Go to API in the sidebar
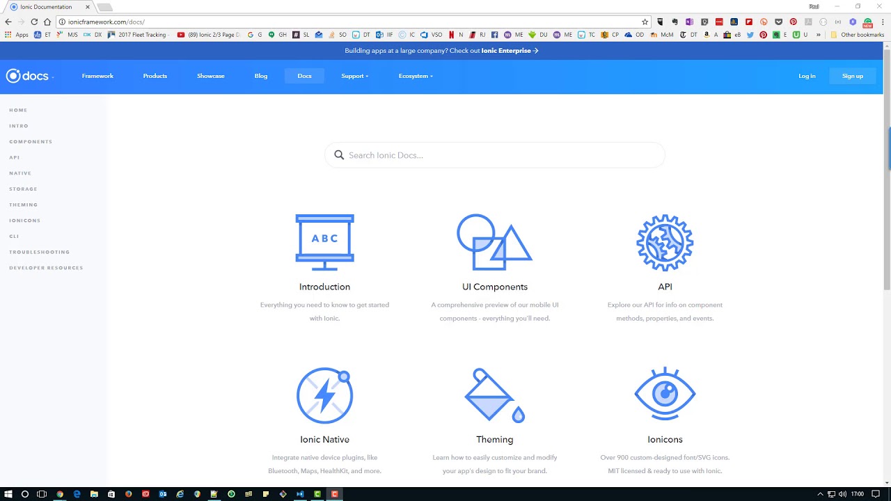 coord(15,157)
